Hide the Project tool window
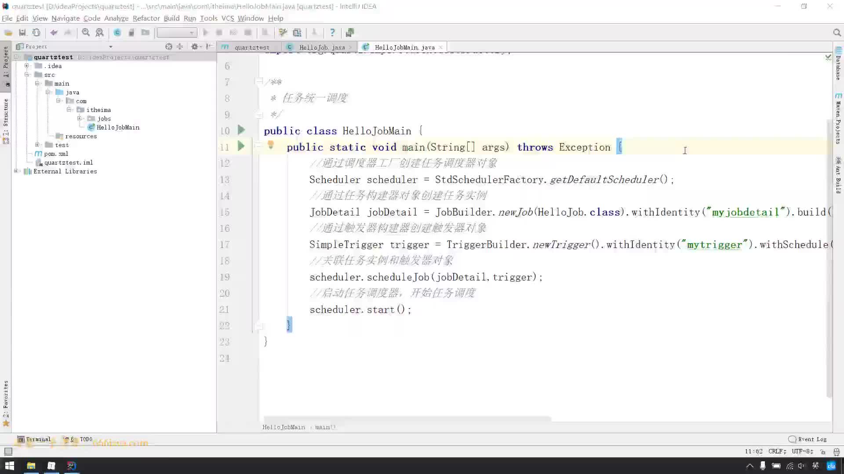Screen dimensions: 844x474 click(210, 47)
